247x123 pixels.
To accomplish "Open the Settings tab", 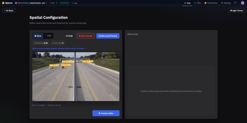I will (x=226, y=3).
